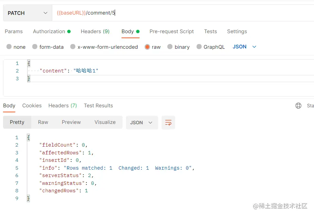The width and height of the screenshot is (314, 216).
Task: Switch to Raw response view
Action: (x=43, y=122)
